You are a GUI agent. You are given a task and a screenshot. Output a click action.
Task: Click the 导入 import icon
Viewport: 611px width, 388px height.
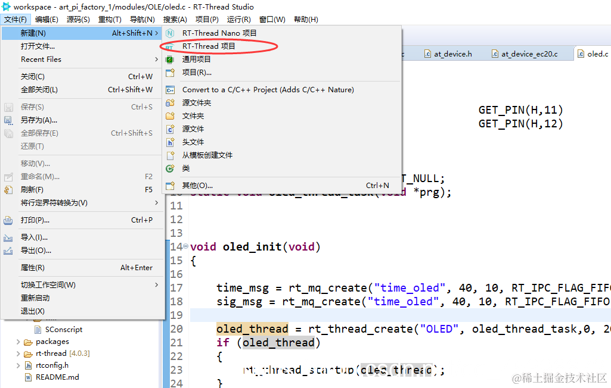click(x=8, y=238)
